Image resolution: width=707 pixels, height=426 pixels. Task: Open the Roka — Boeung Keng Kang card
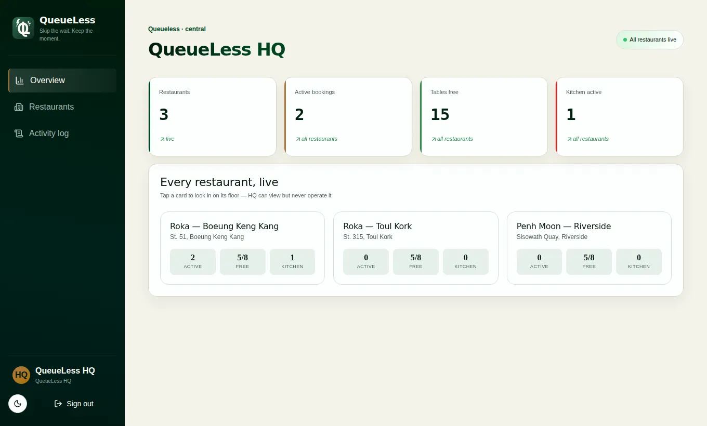[x=242, y=248]
